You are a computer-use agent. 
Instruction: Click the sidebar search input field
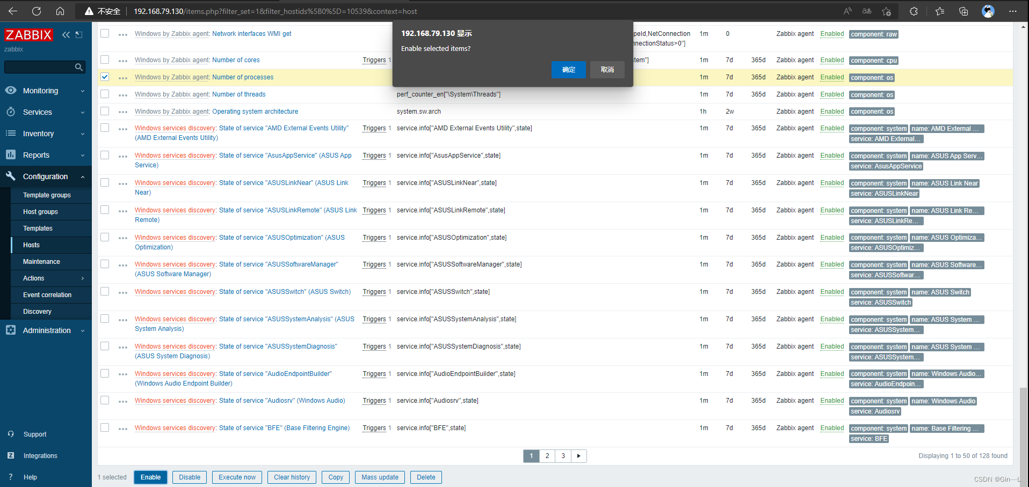40,67
